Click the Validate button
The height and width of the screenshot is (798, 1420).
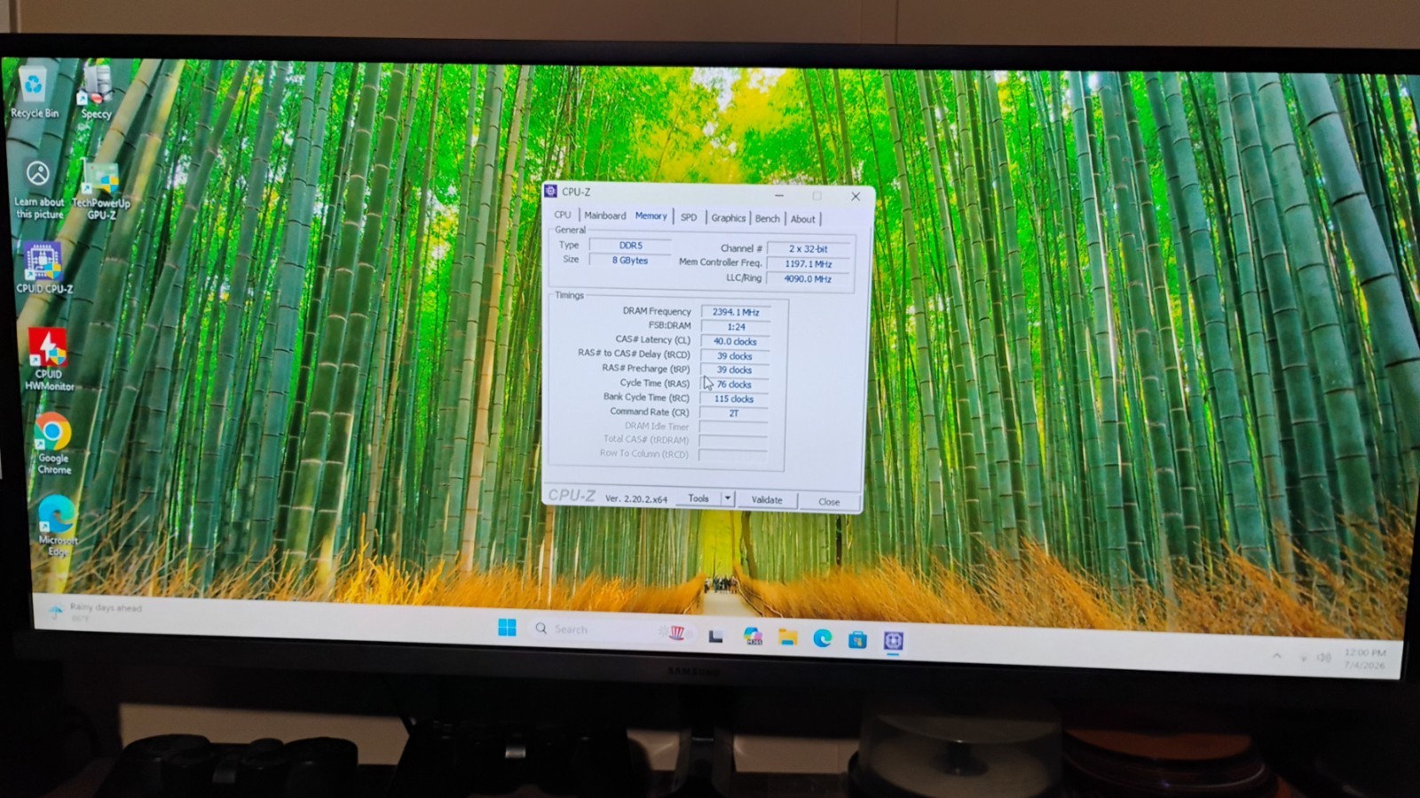coord(767,500)
